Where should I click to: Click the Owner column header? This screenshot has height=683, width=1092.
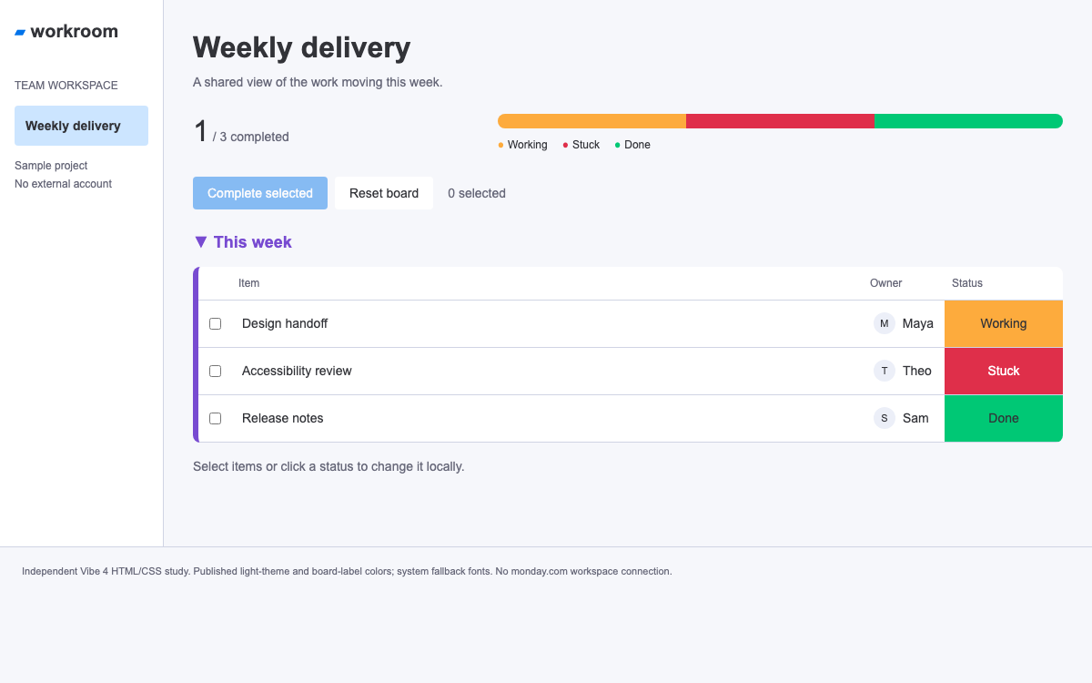point(886,283)
